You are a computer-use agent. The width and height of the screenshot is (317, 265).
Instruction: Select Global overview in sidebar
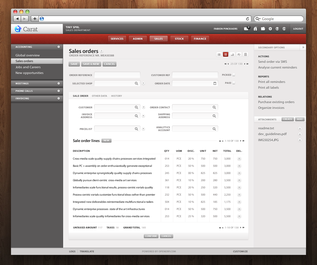click(x=28, y=55)
